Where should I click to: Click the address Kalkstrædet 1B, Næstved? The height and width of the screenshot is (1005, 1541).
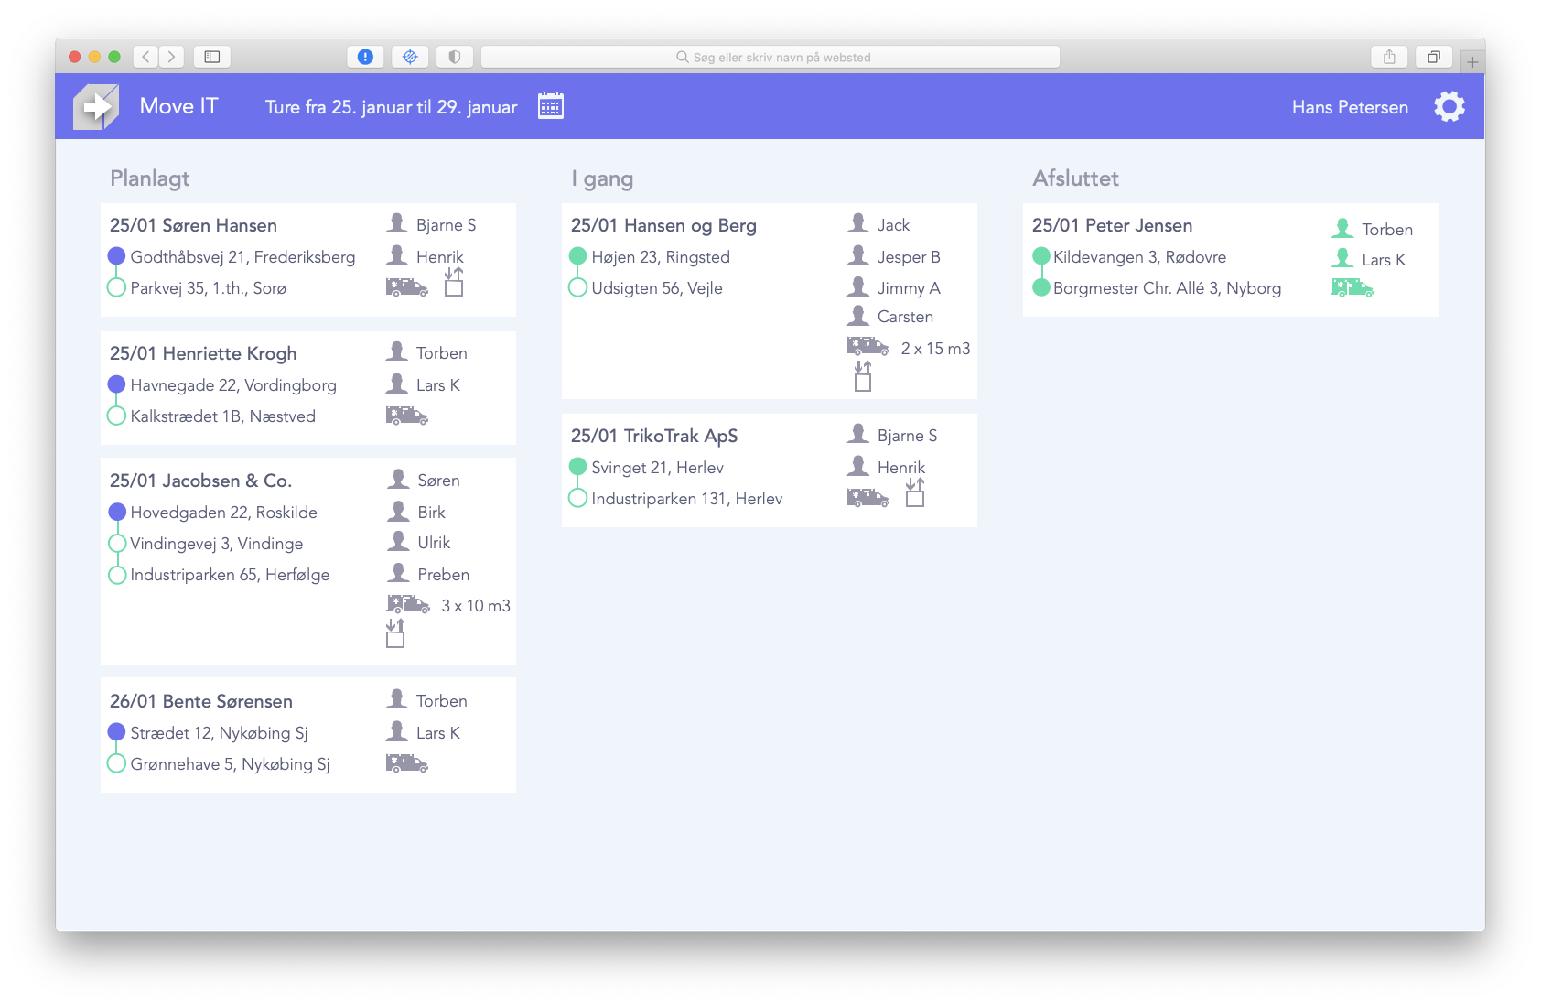223,416
